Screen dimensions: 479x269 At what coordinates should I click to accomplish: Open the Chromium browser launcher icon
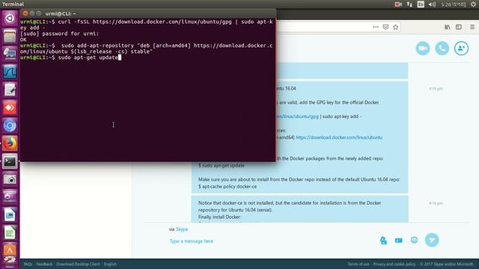pyautogui.click(x=10, y=126)
